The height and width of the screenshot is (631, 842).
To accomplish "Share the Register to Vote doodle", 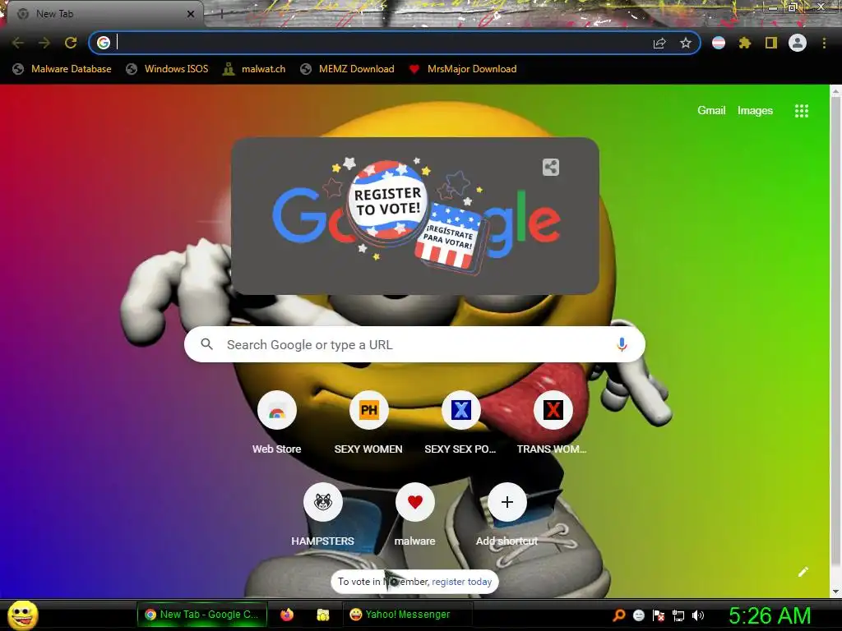I will click(x=551, y=168).
